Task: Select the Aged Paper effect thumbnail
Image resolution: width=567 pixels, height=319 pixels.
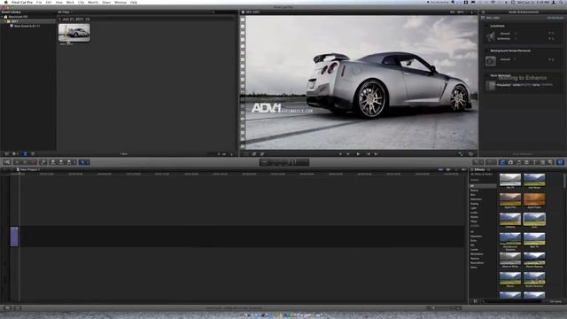Action: [x=534, y=199]
